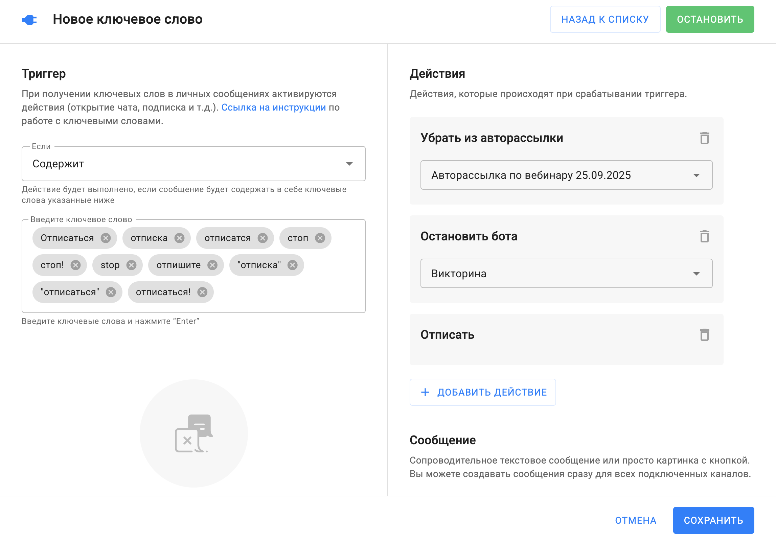Remove the "отписка" keyword chip

pyautogui.click(x=179, y=238)
